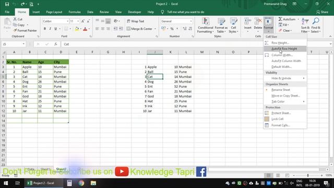The width and height of the screenshot is (334, 188).
Task: Click the Decrease Font Size icon
Action: click(x=88, y=21)
